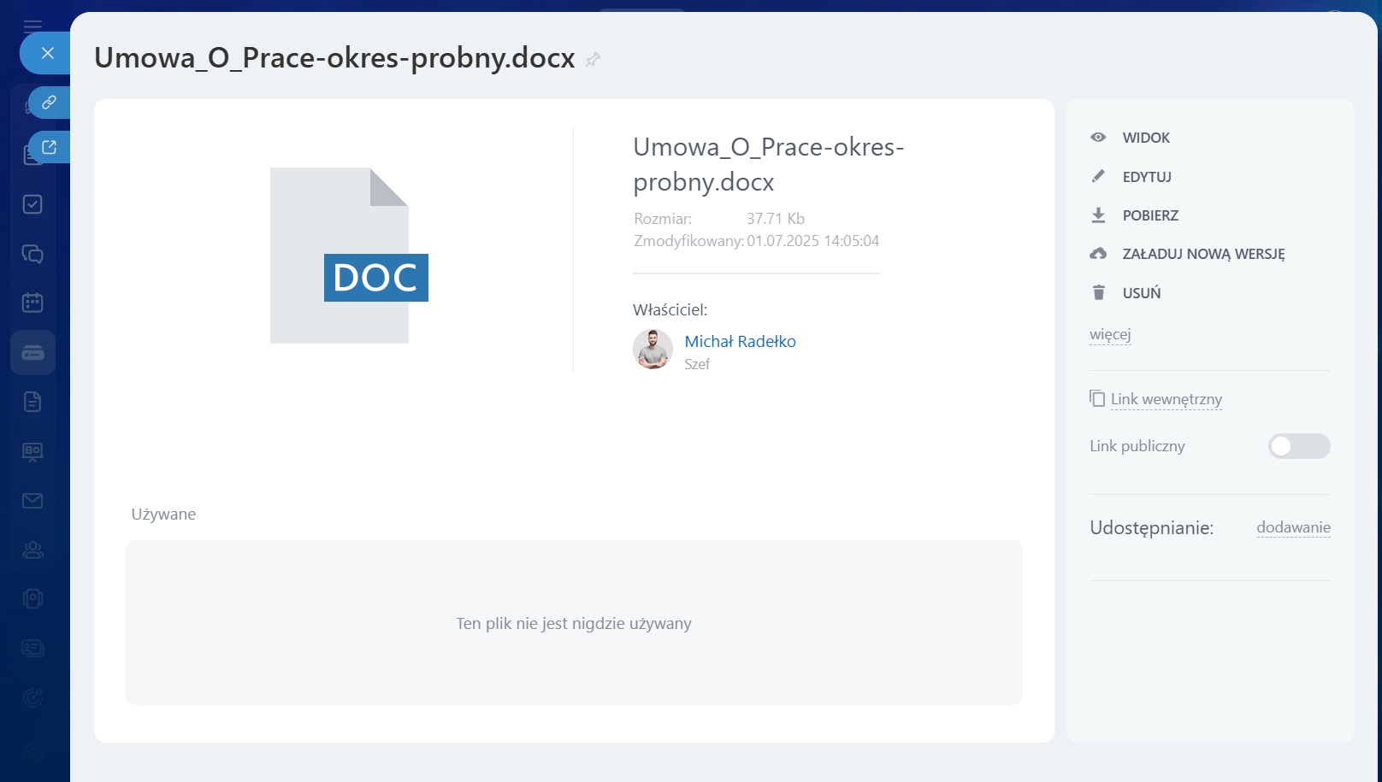Select USUŃ to delete the file
Viewport: 1382px width, 782px height.
point(1142,293)
